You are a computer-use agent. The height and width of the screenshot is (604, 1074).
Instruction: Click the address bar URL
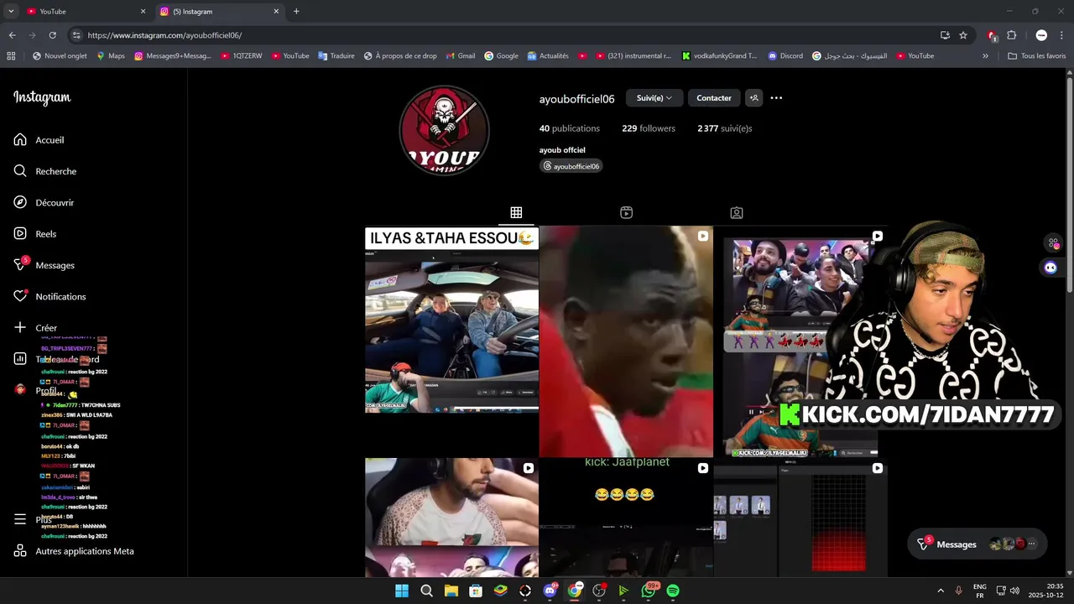pos(164,35)
